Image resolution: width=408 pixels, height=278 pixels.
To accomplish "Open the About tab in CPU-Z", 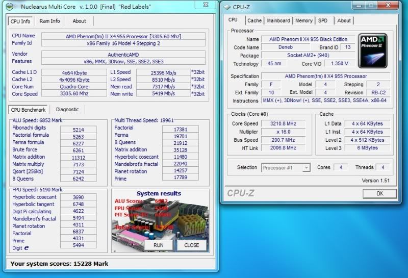I will click(x=344, y=20).
